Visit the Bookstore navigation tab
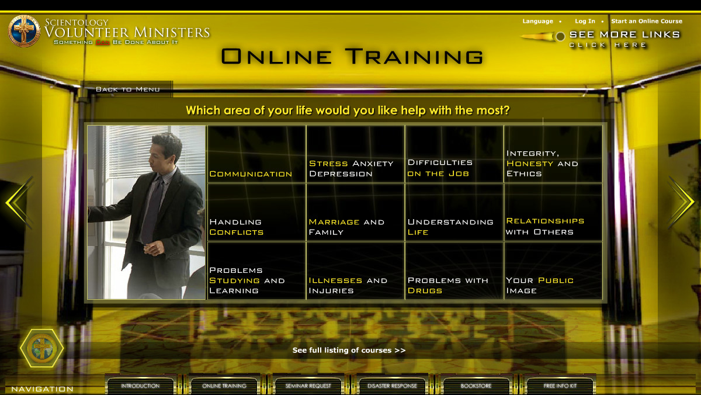701x395 pixels. [x=476, y=386]
